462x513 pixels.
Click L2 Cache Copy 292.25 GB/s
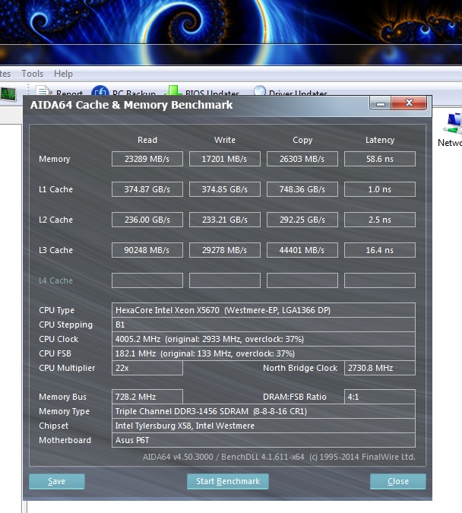click(x=302, y=220)
